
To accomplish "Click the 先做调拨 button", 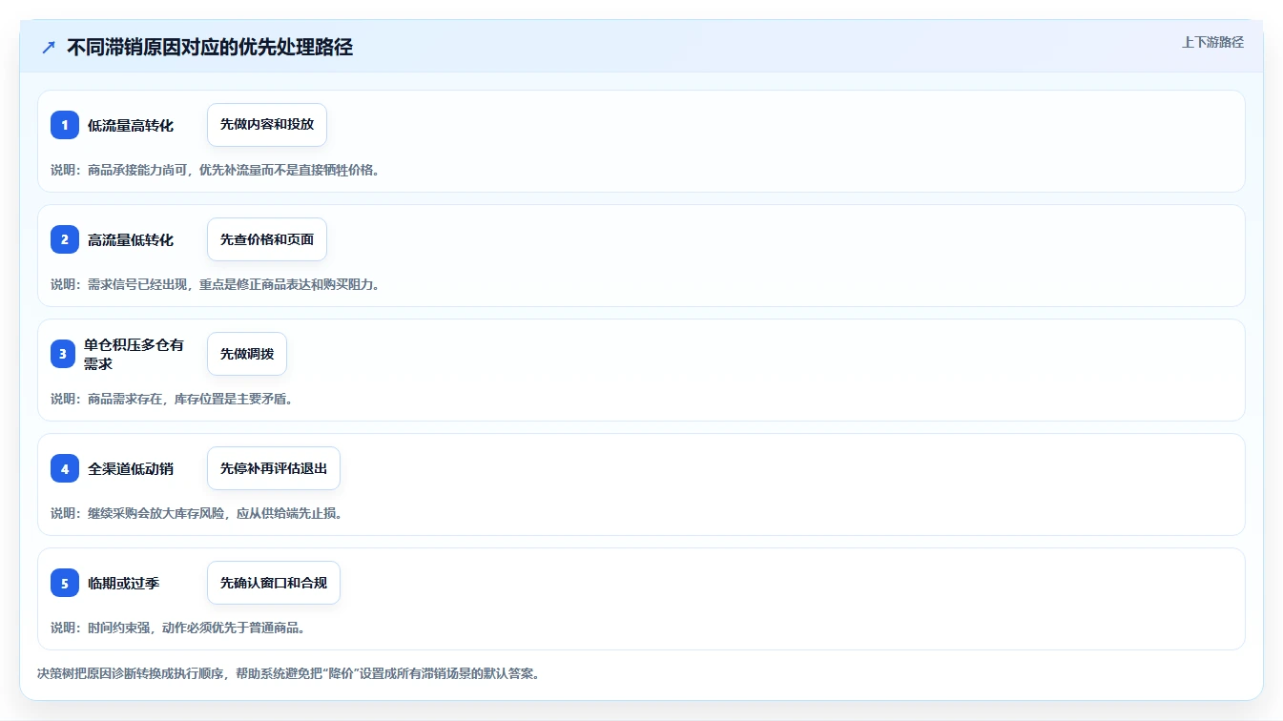I will tap(247, 354).
